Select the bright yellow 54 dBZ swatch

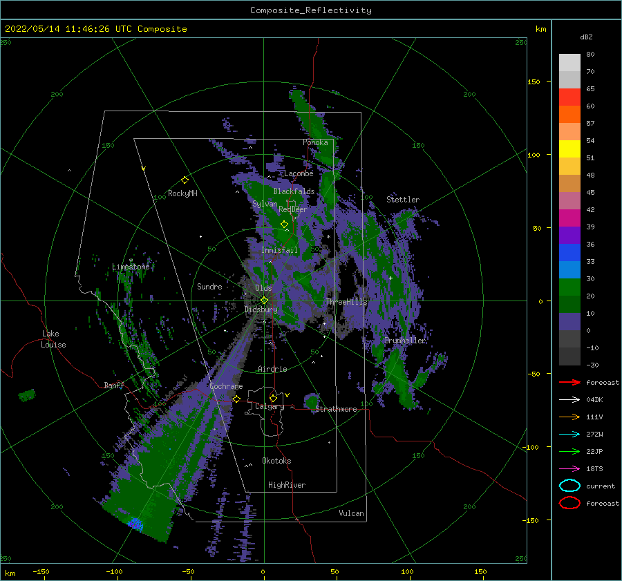point(569,149)
